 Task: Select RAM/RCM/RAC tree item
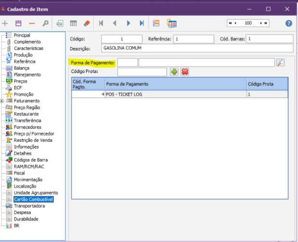pos(29,166)
